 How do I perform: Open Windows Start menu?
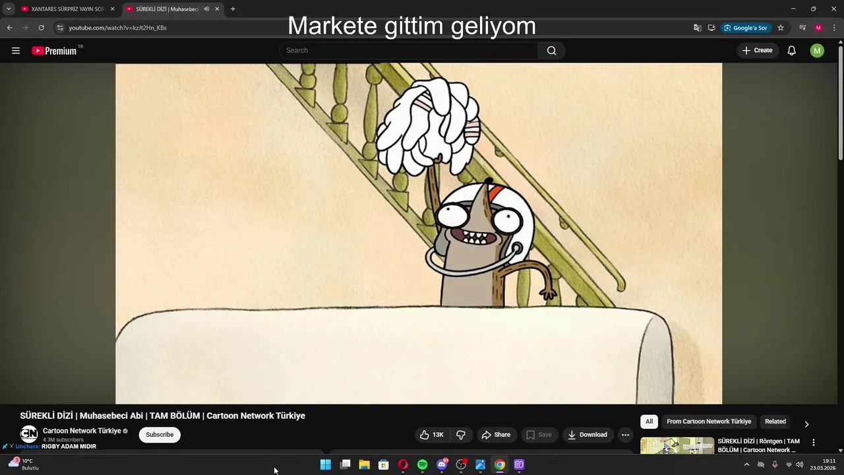click(x=326, y=464)
